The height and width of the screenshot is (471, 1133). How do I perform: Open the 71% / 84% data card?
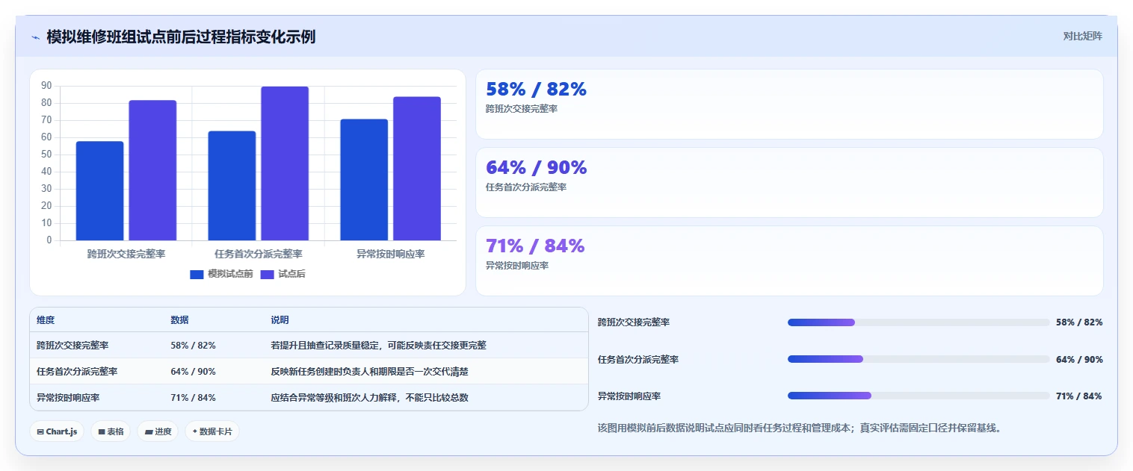(x=789, y=261)
